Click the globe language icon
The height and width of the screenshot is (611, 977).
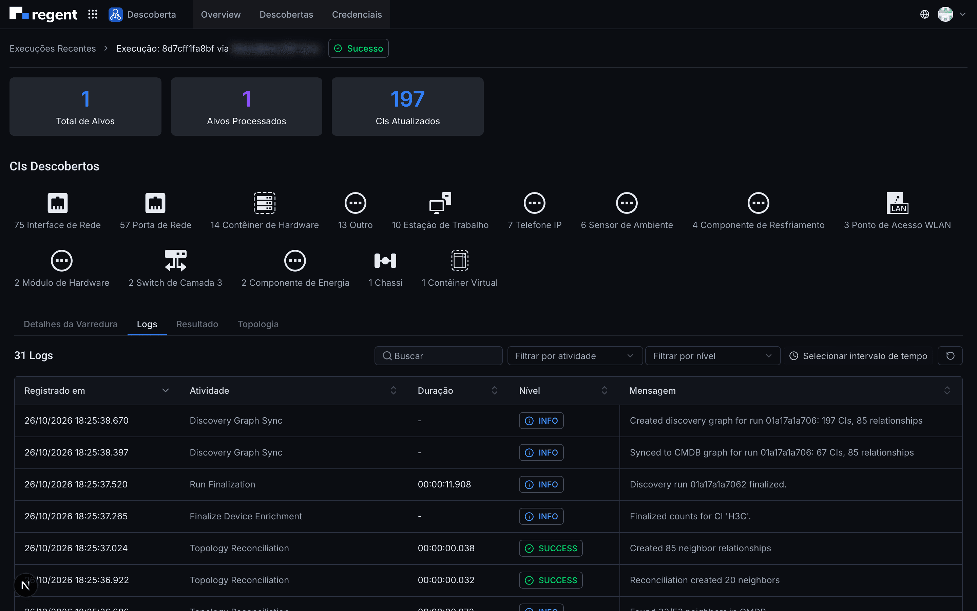924,15
